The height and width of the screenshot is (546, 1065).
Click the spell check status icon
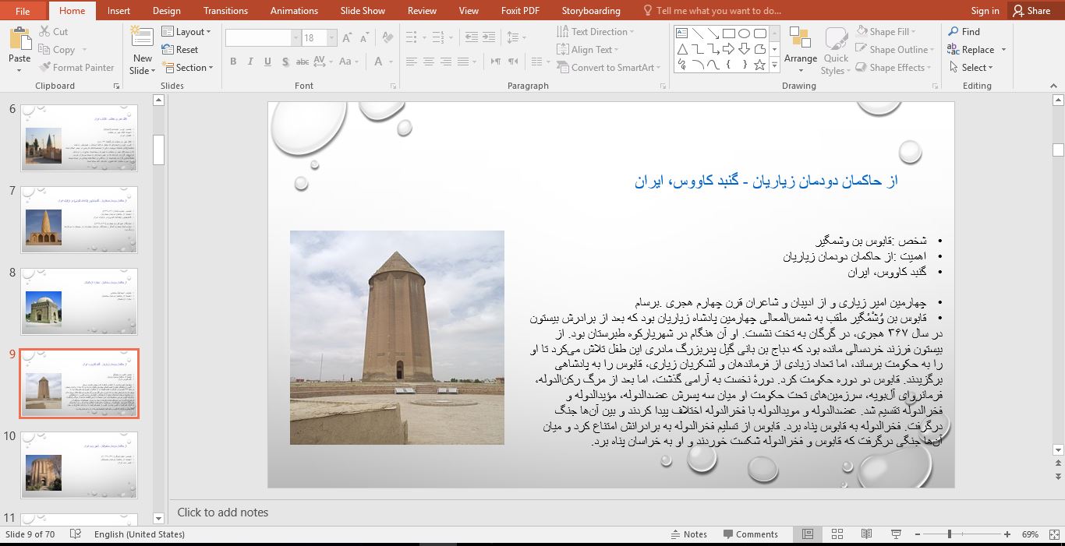coord(76,534)
